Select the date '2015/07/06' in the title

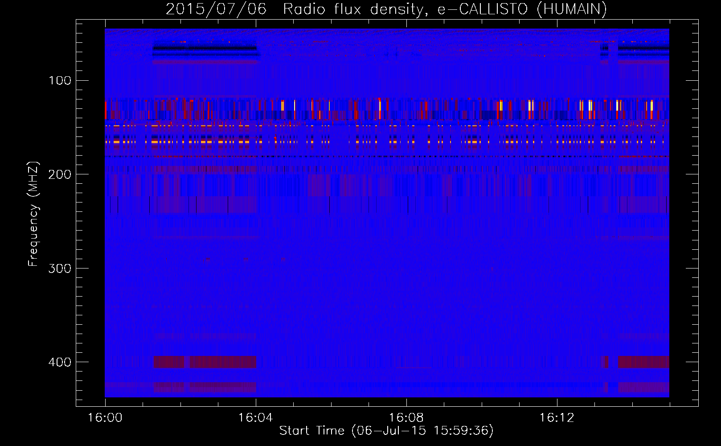(216, 9)
